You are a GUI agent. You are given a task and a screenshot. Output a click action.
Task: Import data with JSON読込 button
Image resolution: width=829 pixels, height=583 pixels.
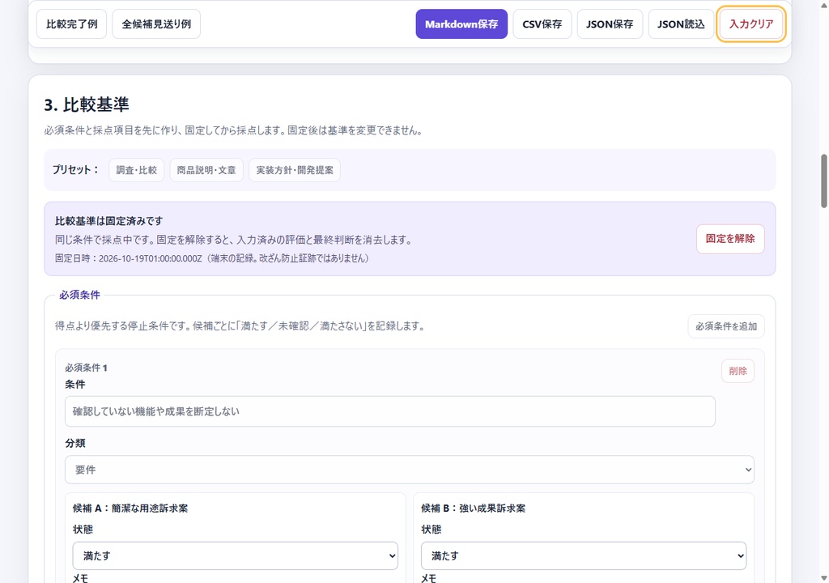680,23
